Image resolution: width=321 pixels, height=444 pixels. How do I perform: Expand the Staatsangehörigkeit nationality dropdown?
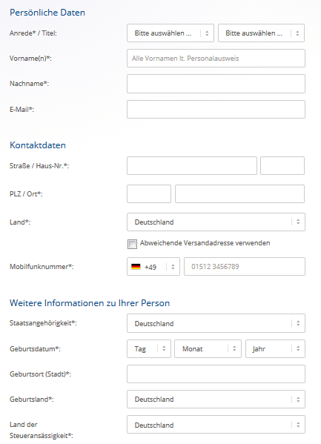[216, 323]
